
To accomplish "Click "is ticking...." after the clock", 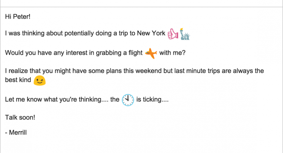I will (152, 100).
